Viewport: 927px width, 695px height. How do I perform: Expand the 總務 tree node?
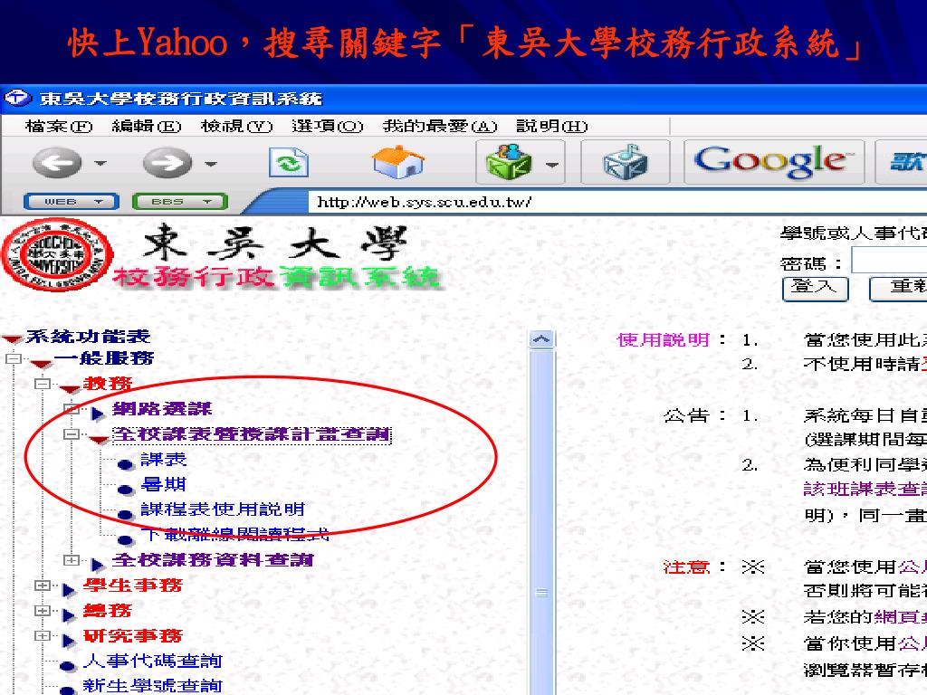point(42,611)
